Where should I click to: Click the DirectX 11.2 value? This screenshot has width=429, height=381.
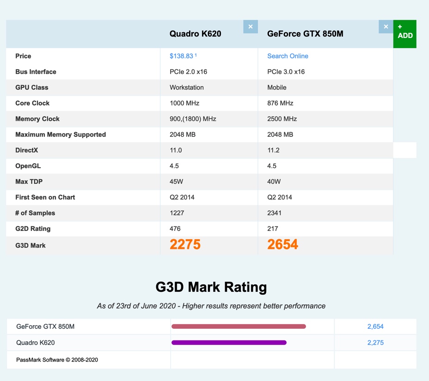point(273,151)
